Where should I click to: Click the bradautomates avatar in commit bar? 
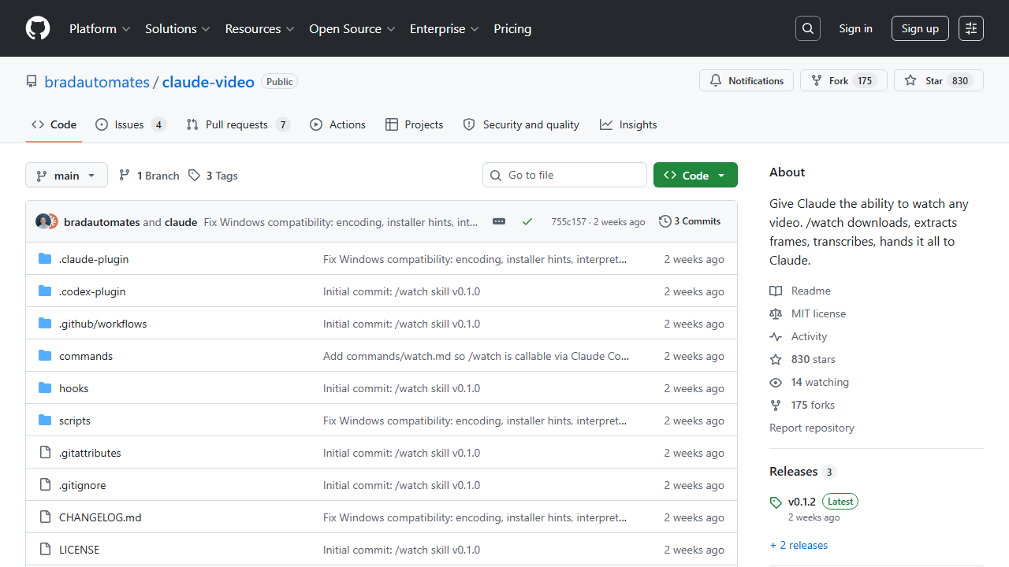pos(43,222)
